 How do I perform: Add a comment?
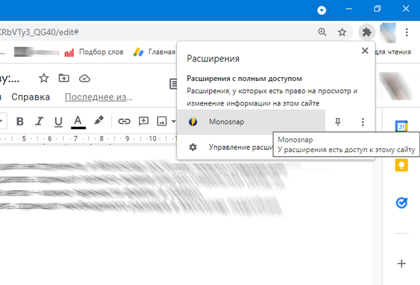(x=143, y=121)
